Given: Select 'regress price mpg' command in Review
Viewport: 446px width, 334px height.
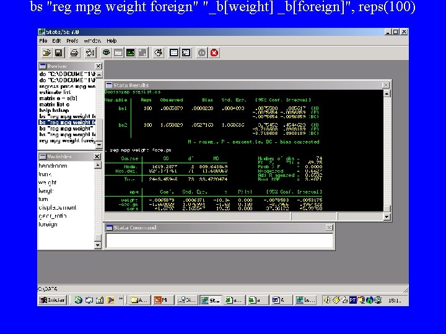Looking at the screenshot, I should pyautogui.click(x=67, y=87).
